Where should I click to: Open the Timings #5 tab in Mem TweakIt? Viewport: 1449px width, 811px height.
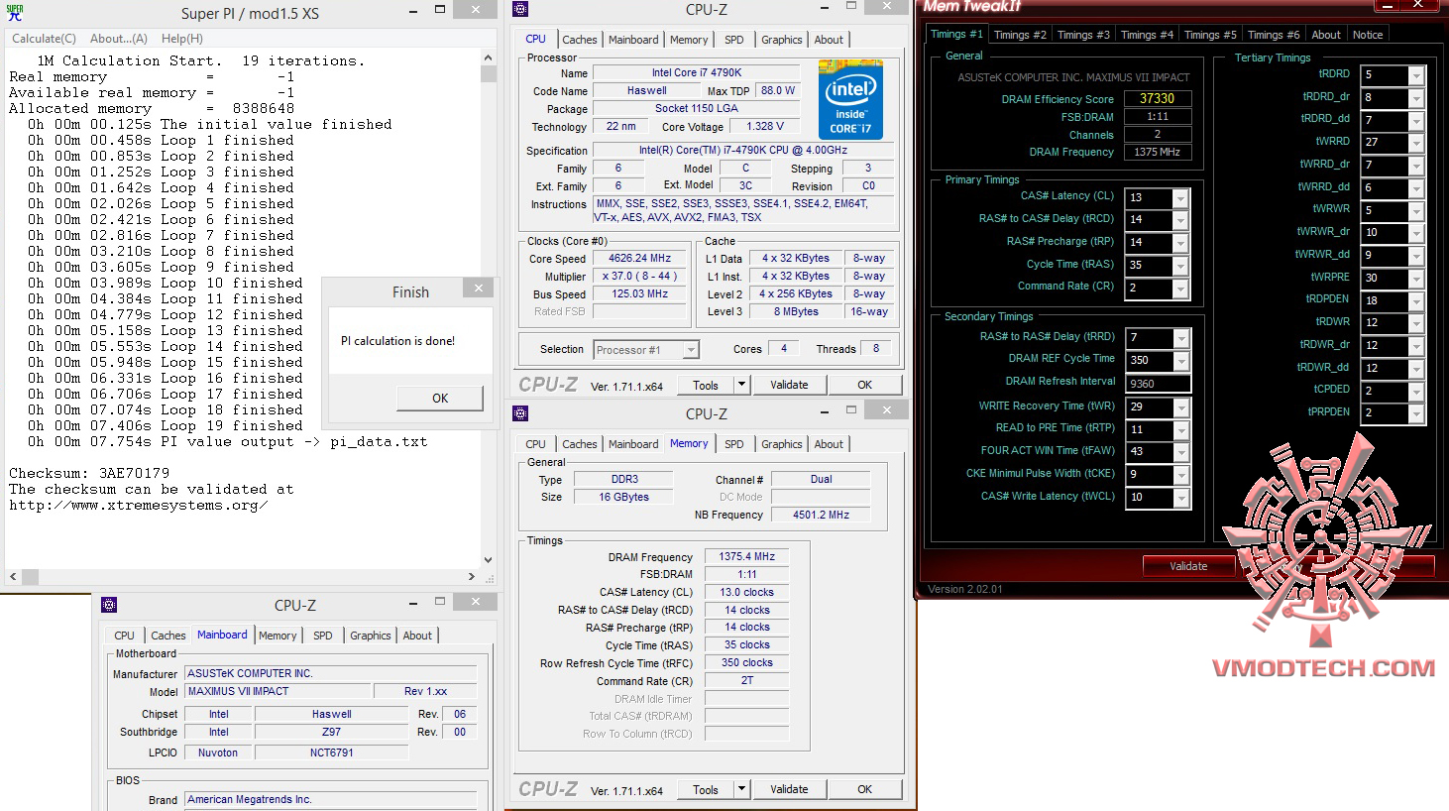click(x=1210, y=35)
